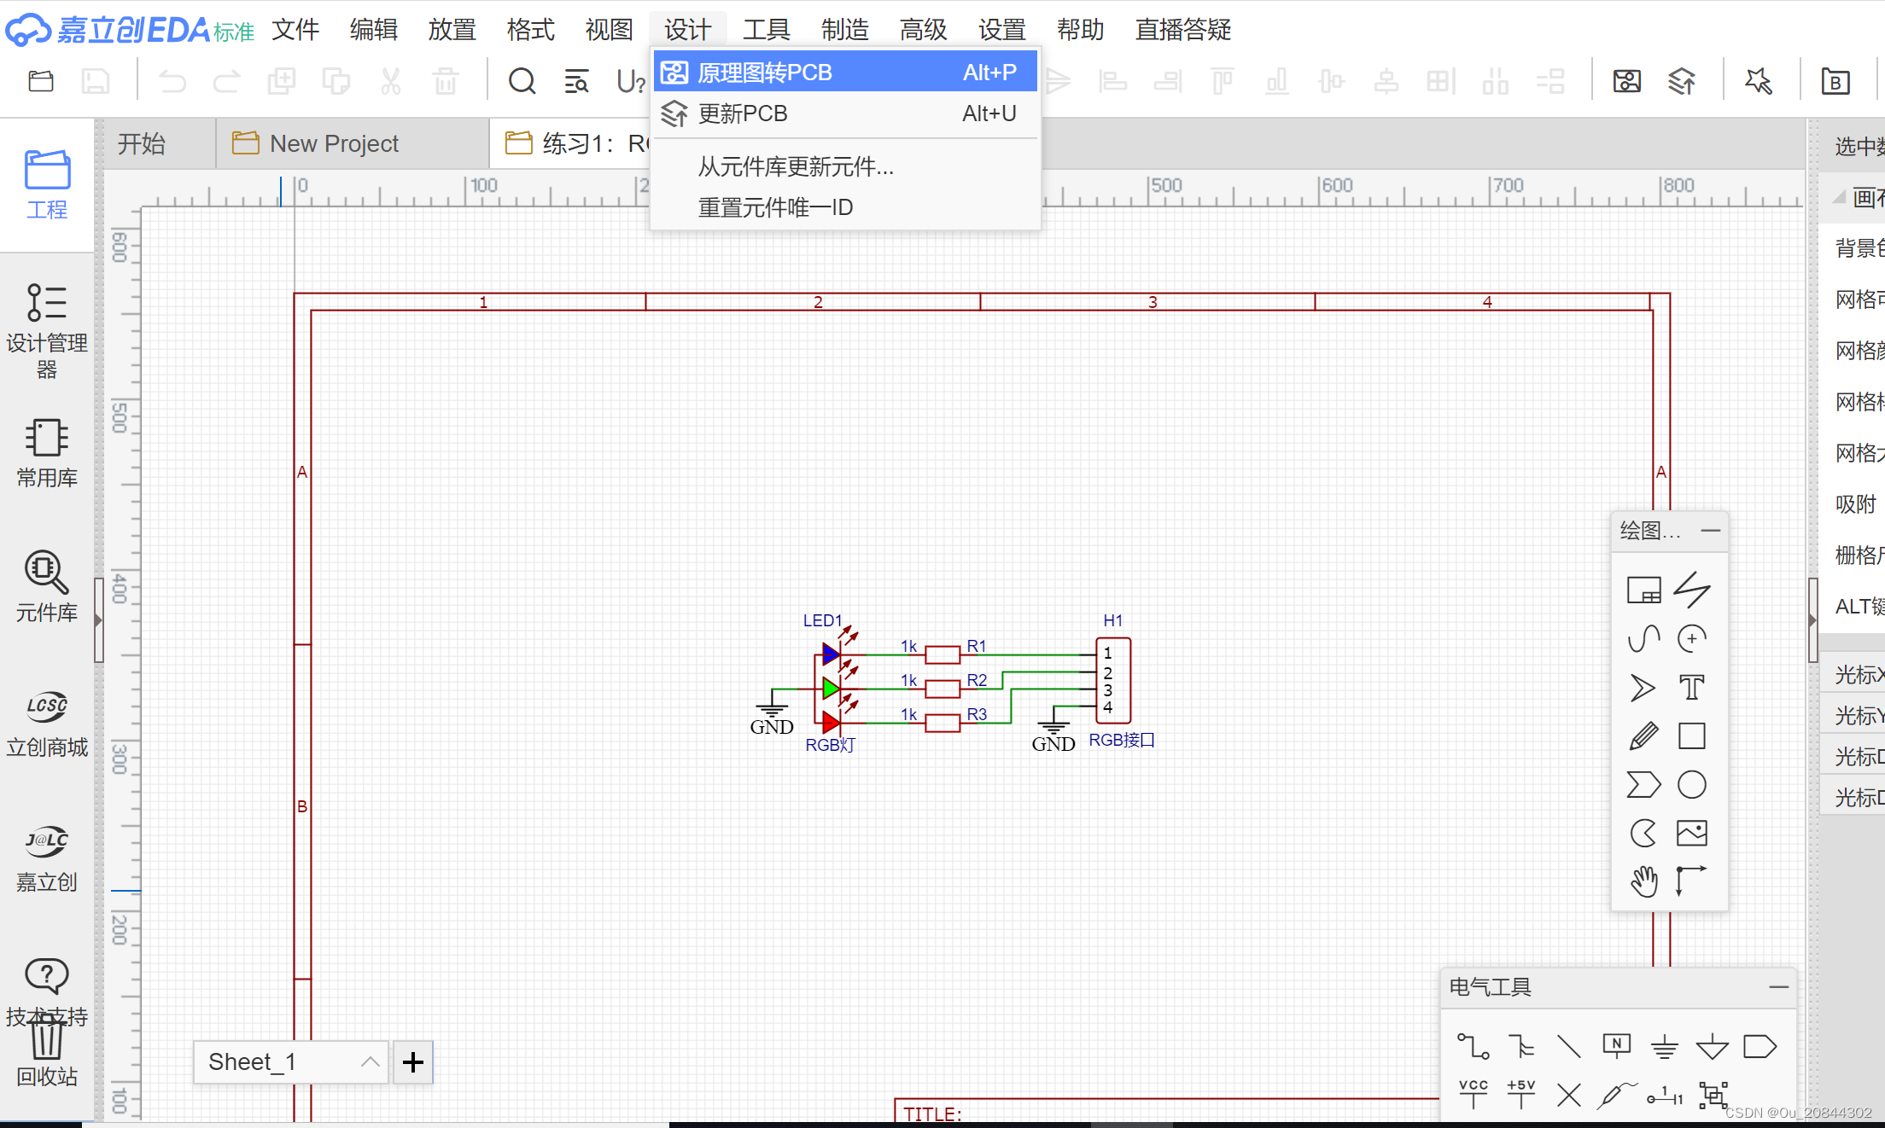Switch to the New Project tab

pyautogui.click(x=334, y=143)
